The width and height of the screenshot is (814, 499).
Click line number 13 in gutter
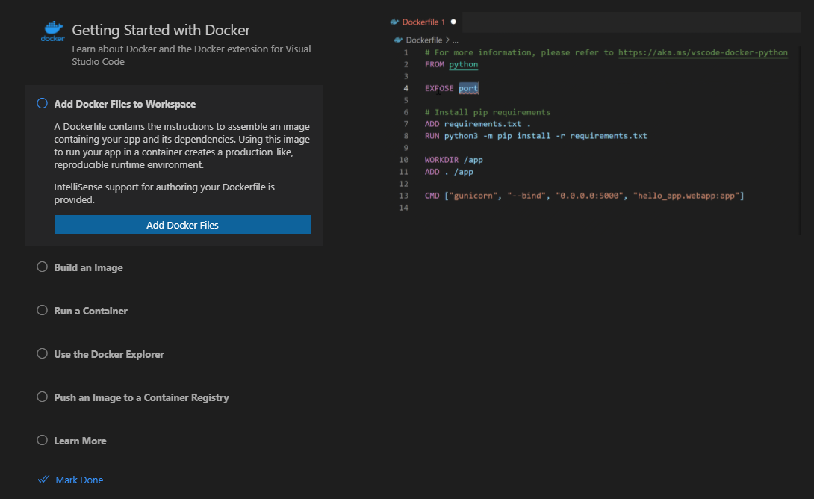click(x=404, y=196)
